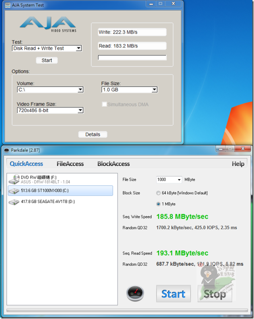Close the Parkdale window
This screenshot has height=319, width=254.
tap(243, 149)
